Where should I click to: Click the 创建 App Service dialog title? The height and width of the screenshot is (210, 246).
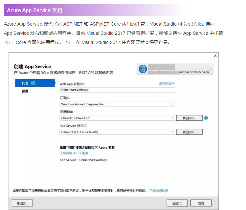32,67
